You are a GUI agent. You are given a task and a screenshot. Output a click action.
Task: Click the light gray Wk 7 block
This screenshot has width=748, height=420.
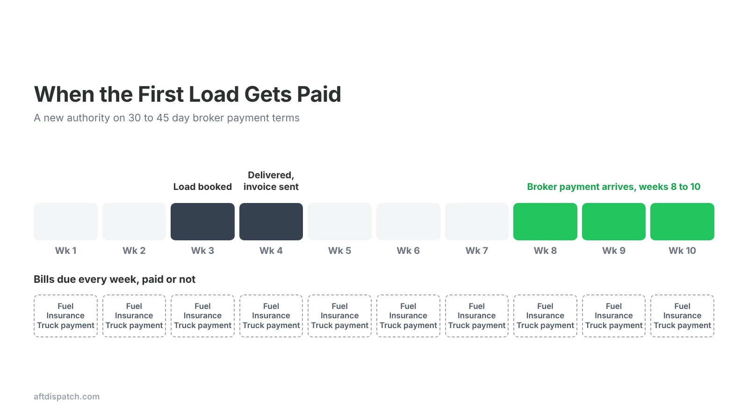[477, 222]
